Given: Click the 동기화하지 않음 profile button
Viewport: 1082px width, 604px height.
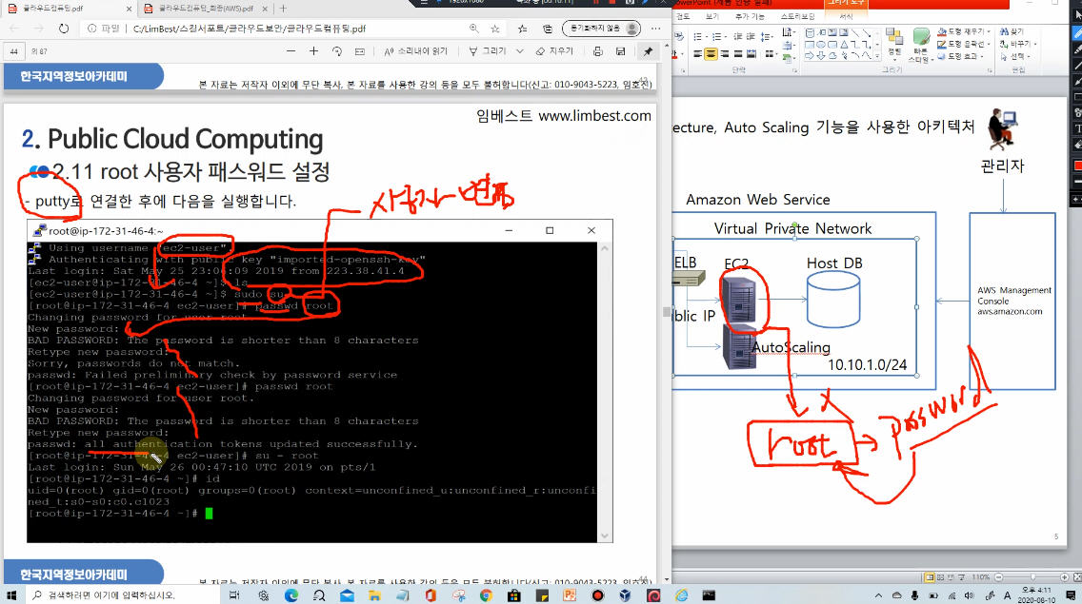Looking at the screenshot, I should click(601, 29).
